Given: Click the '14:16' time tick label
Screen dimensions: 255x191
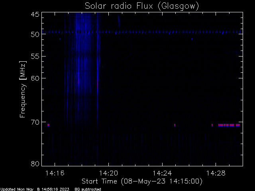Looking at the screenshot, I should coord(55,173).
